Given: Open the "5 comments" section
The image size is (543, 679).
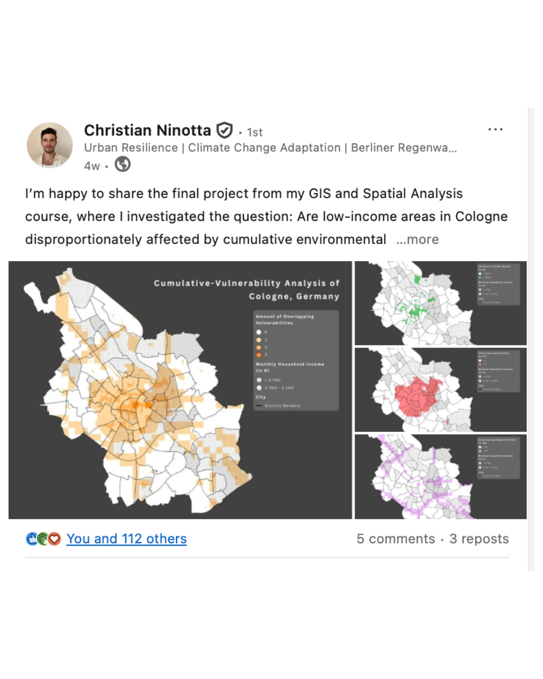Looking at the screenshot, I should (x=397, y=539).
